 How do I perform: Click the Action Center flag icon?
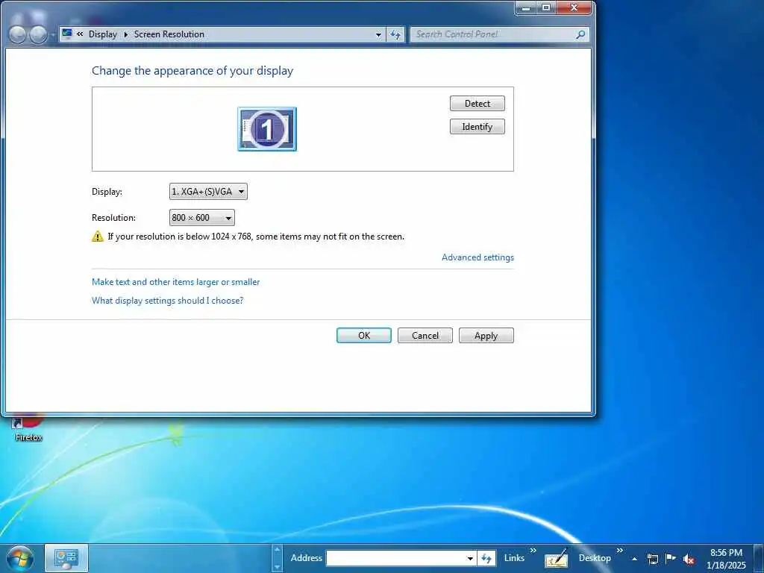pos(671,558)
